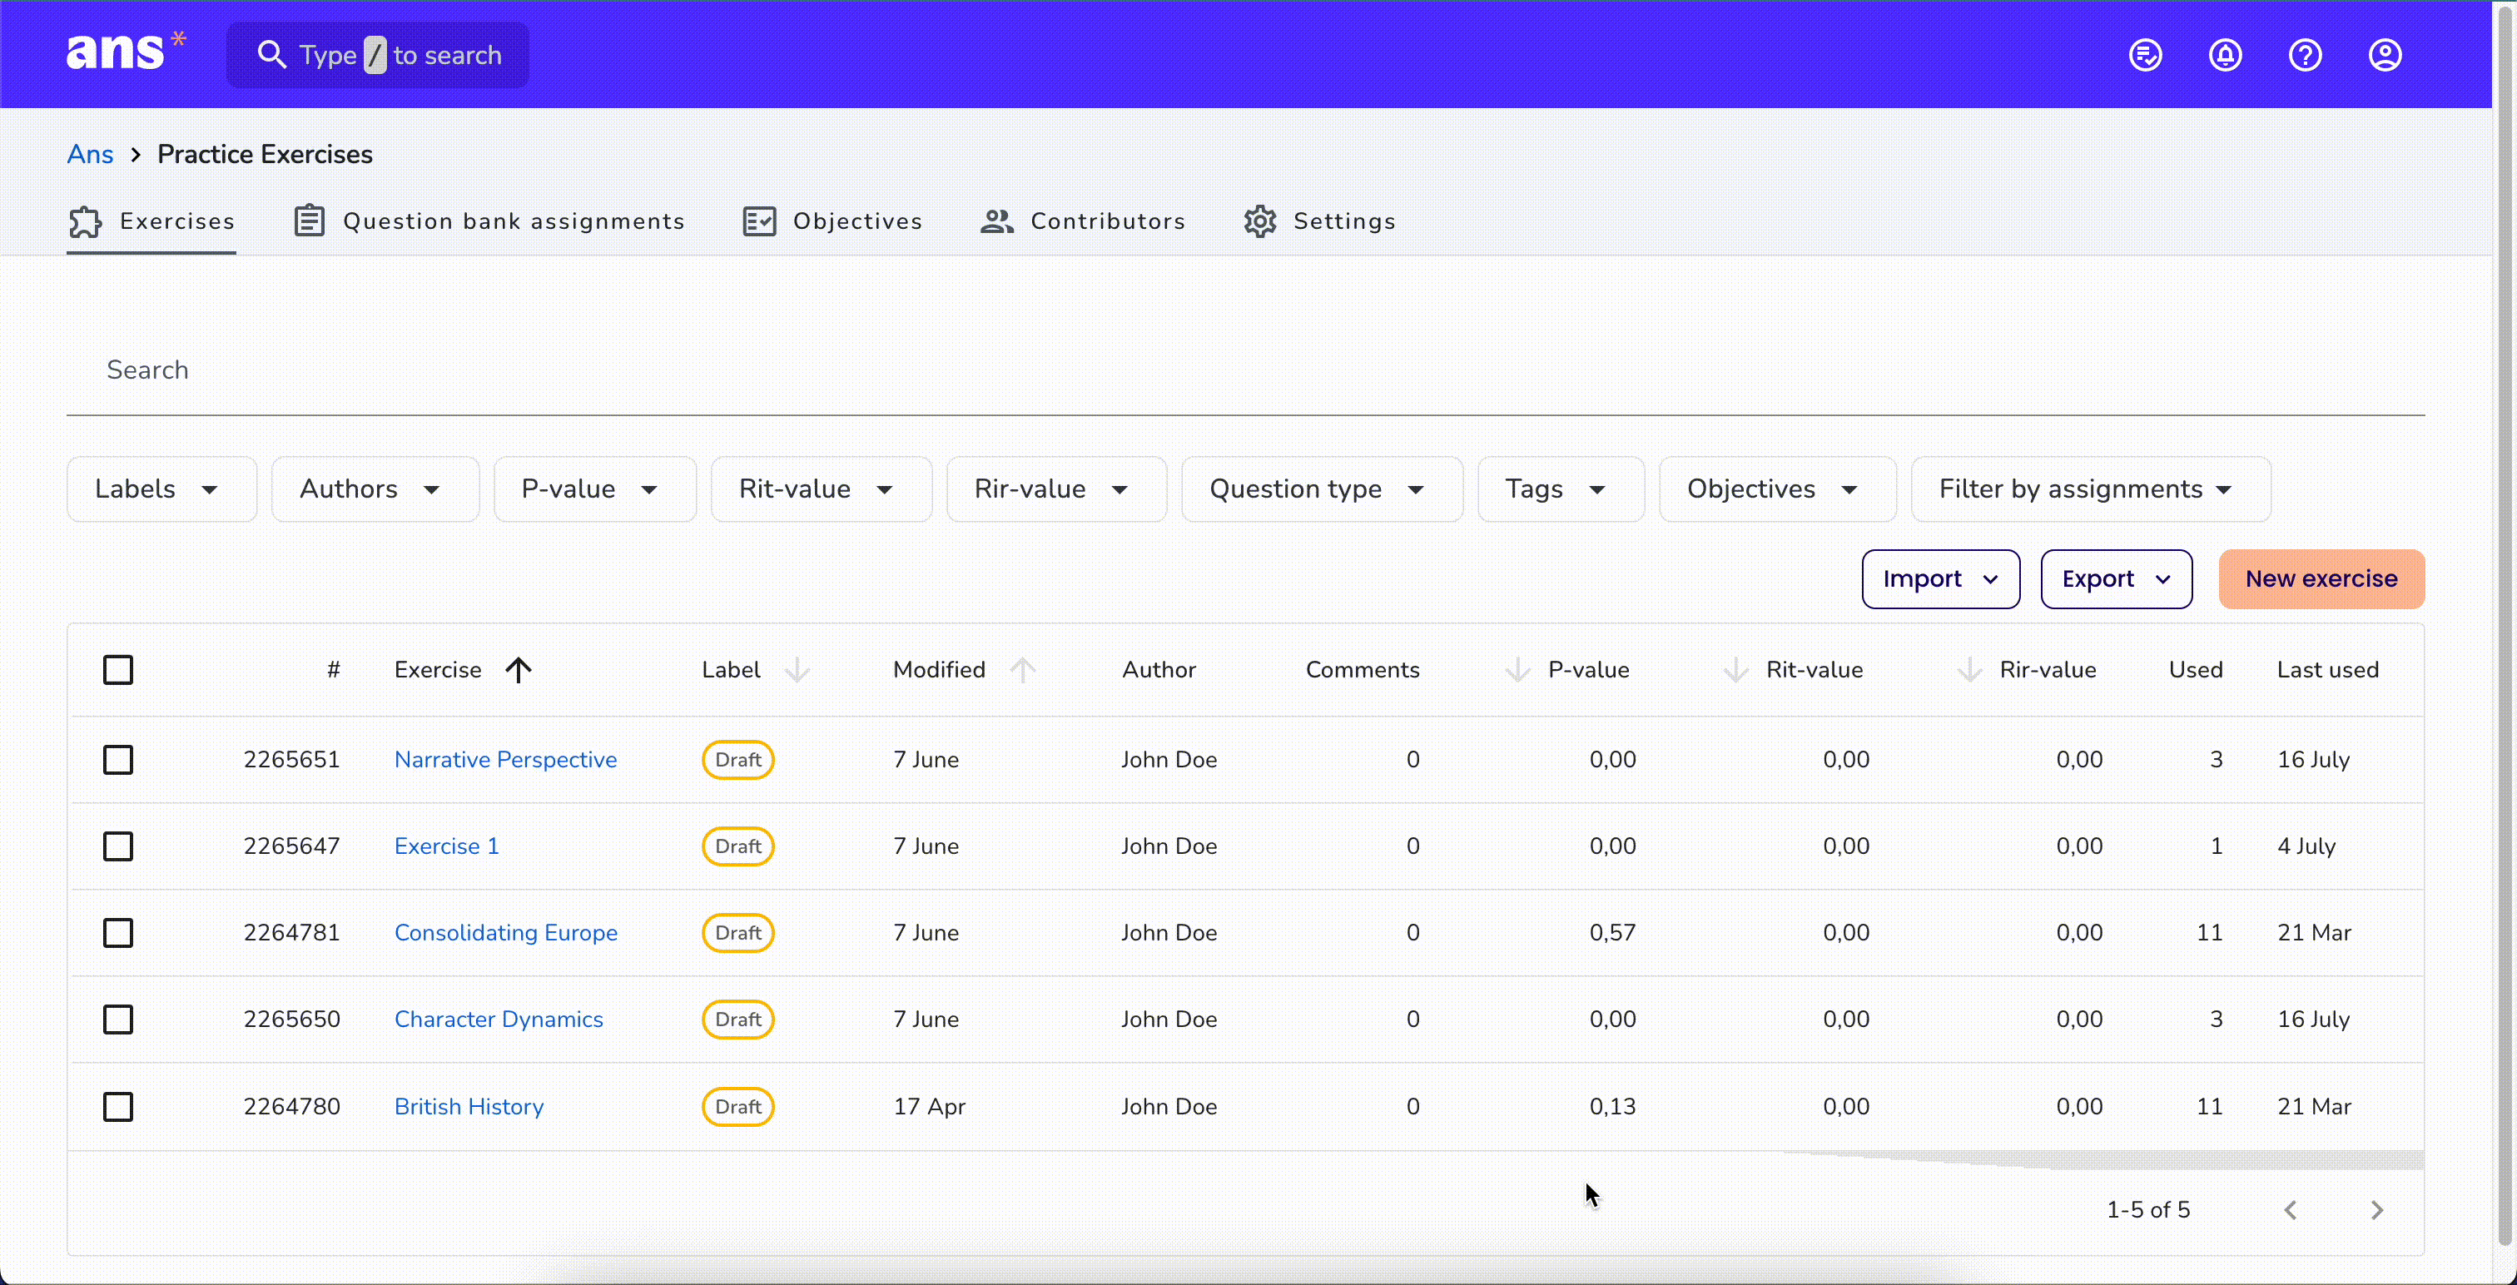
Task: Tick the Narrative Perspective row checkbox
Action: [x=118, y=759]
